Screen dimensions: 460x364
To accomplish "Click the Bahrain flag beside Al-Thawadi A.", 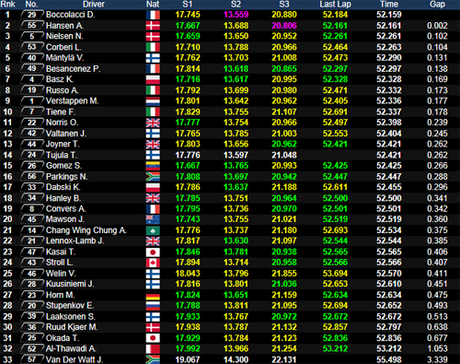I will tap(153, 349).
